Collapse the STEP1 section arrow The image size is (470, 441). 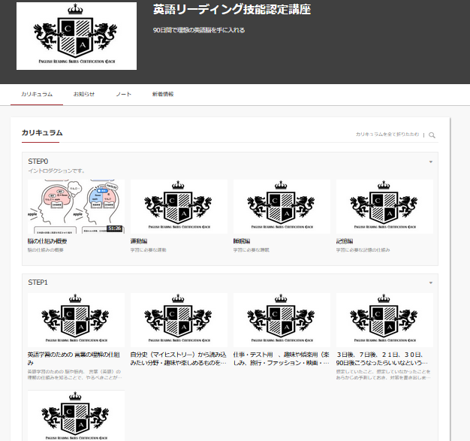[430, 282]
